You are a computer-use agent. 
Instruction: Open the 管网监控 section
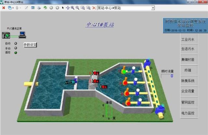pos(189,102)
